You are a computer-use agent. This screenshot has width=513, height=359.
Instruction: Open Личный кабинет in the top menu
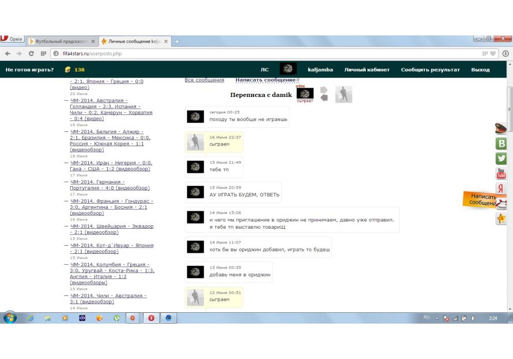pyautogui.click(x=367, y=70)
